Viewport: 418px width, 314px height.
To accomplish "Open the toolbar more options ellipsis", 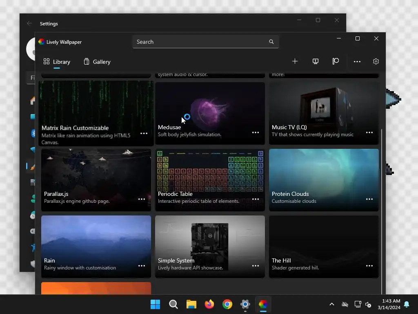I will tap(357, 61).
